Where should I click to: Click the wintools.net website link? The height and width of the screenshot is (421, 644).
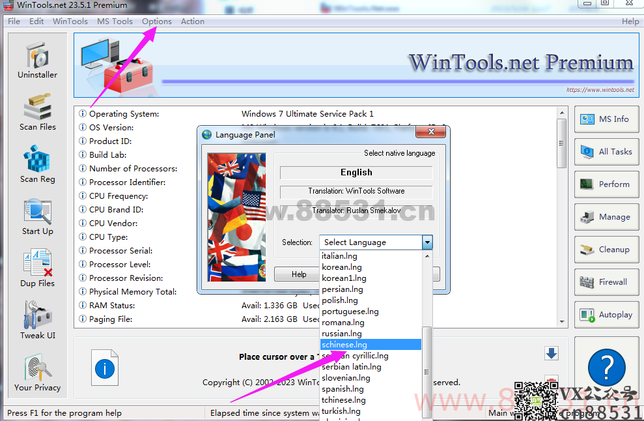pyautogui.click(x=600, y=90)
